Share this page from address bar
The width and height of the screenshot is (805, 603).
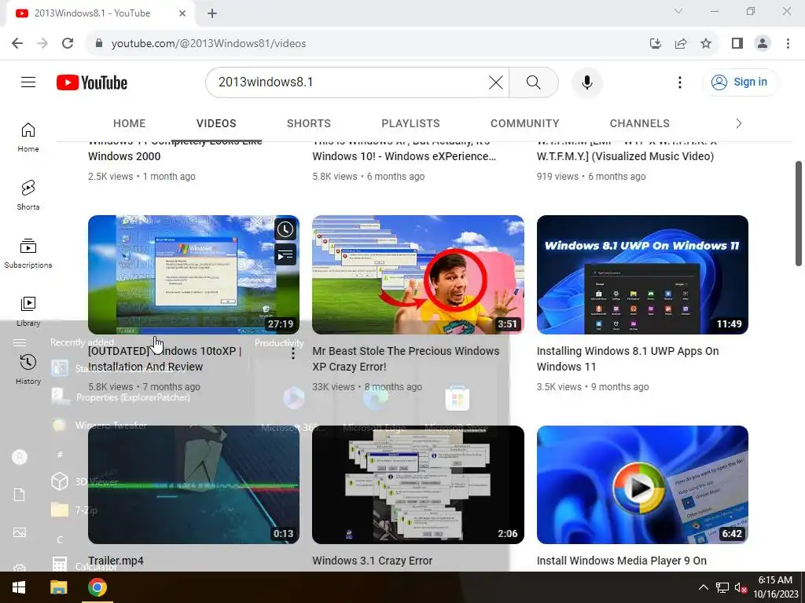(x=681, y=43)
